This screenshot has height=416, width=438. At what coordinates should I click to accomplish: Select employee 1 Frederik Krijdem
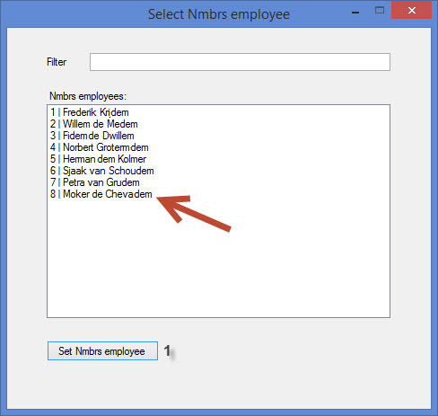click(x=90, y=112)
